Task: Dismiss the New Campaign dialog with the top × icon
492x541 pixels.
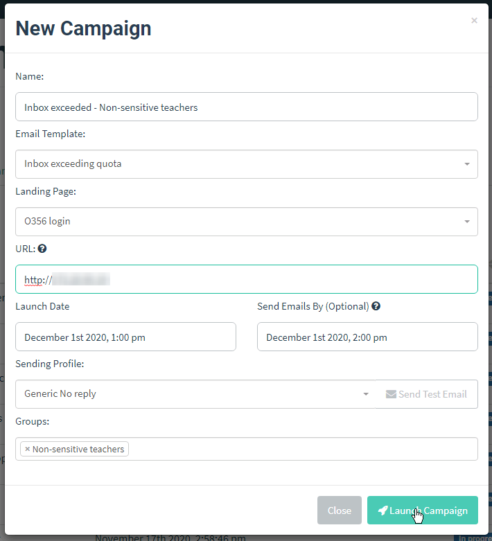Action: click(474, 21)
